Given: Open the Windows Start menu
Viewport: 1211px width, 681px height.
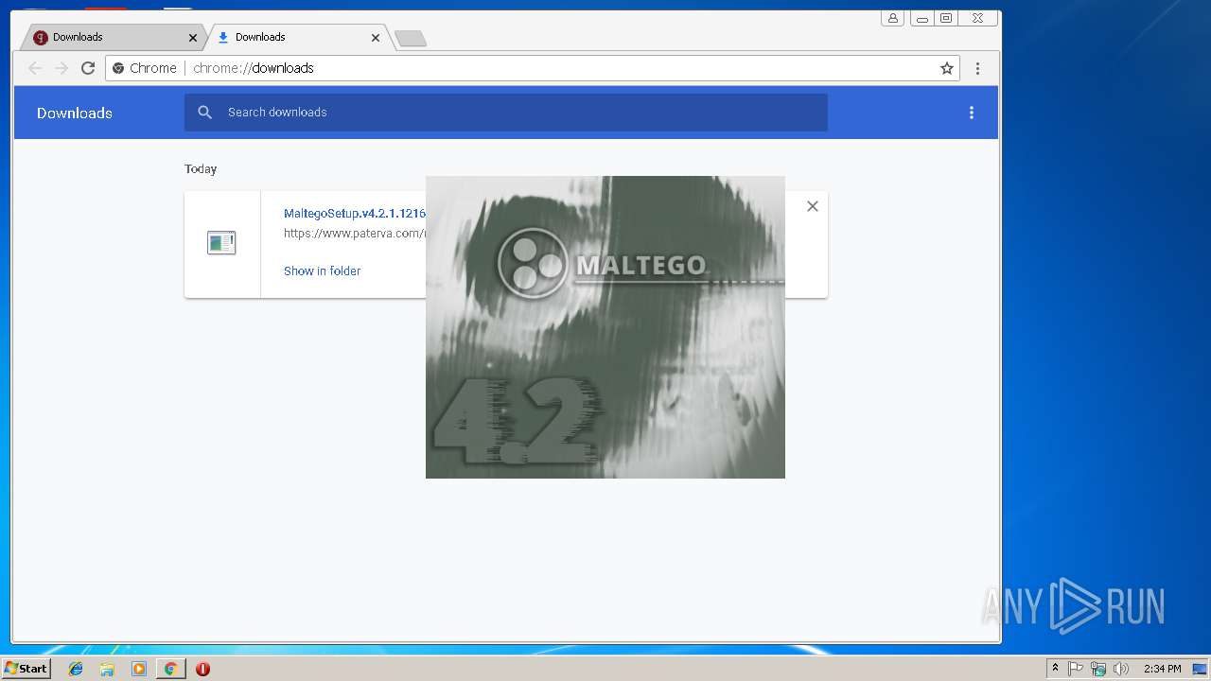Looking at the screenshot, I should 26,668.
